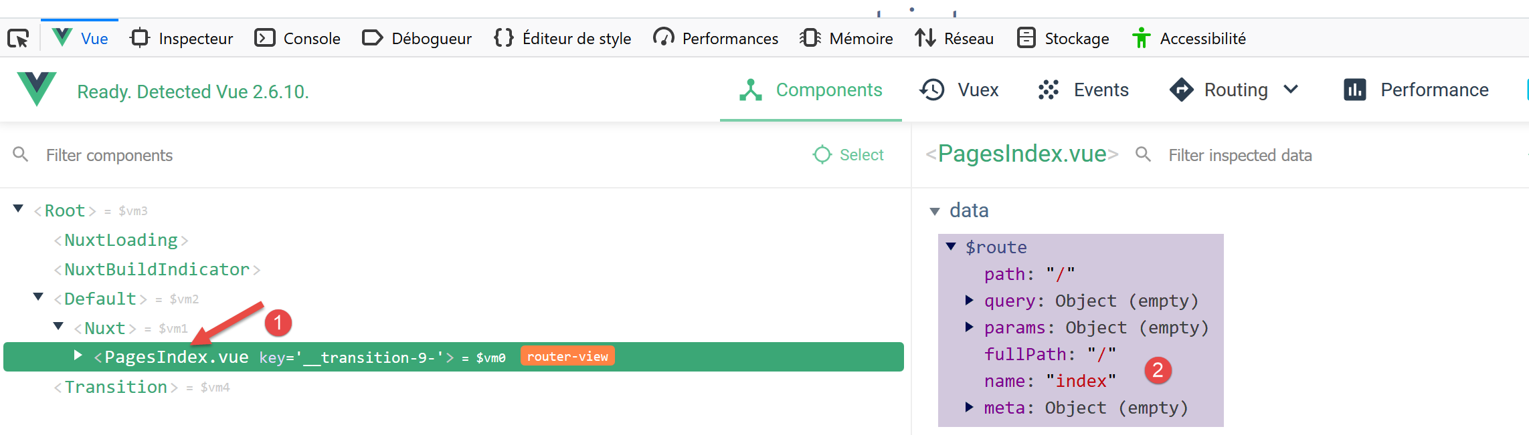Select the NuxtLoading component in tree
Viewport: 1529px width, 435px height.
tap(121, 240)
